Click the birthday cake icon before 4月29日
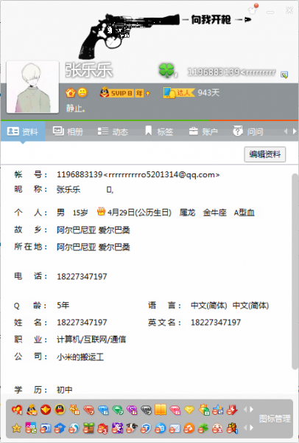299x443 pixels. pyautogui.click(x=101, y=211)
